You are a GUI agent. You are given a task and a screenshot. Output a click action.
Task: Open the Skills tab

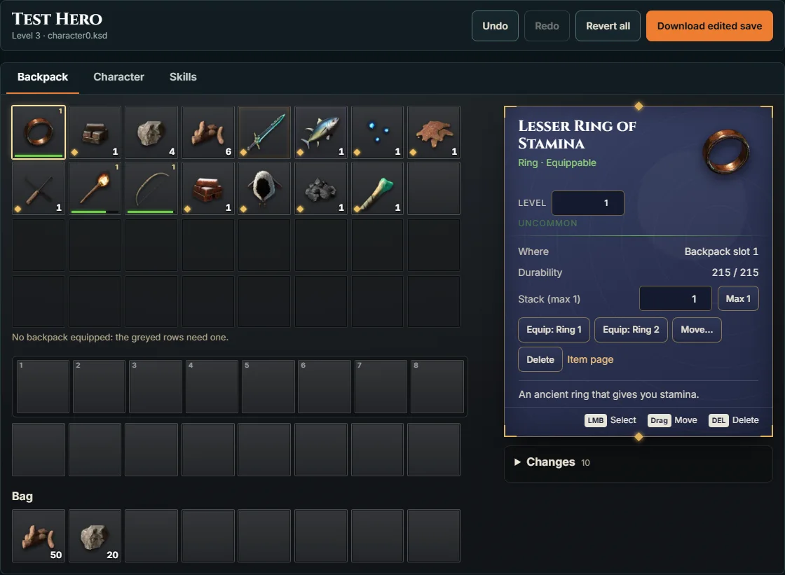tap(183, 77)
